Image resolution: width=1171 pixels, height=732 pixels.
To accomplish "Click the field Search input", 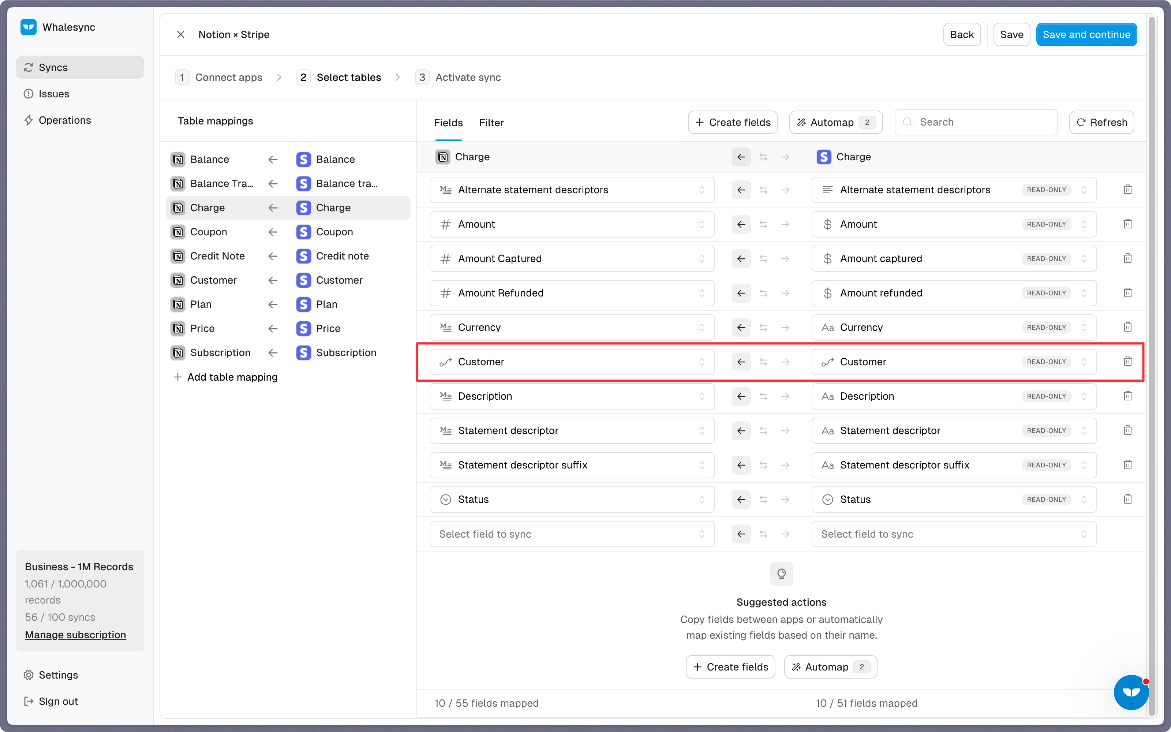I will pyautogui.click(x=976, y=123).
